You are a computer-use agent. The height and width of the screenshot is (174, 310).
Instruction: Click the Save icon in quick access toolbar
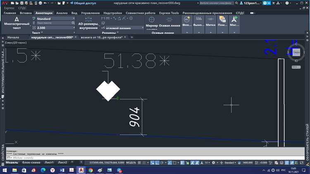pyautogui.click(x=21, y=3)
